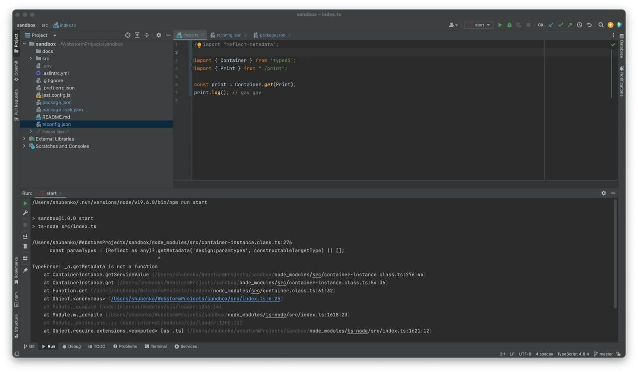Open Git history clock icon
The image size is (638, 373).
click(579, 25)
